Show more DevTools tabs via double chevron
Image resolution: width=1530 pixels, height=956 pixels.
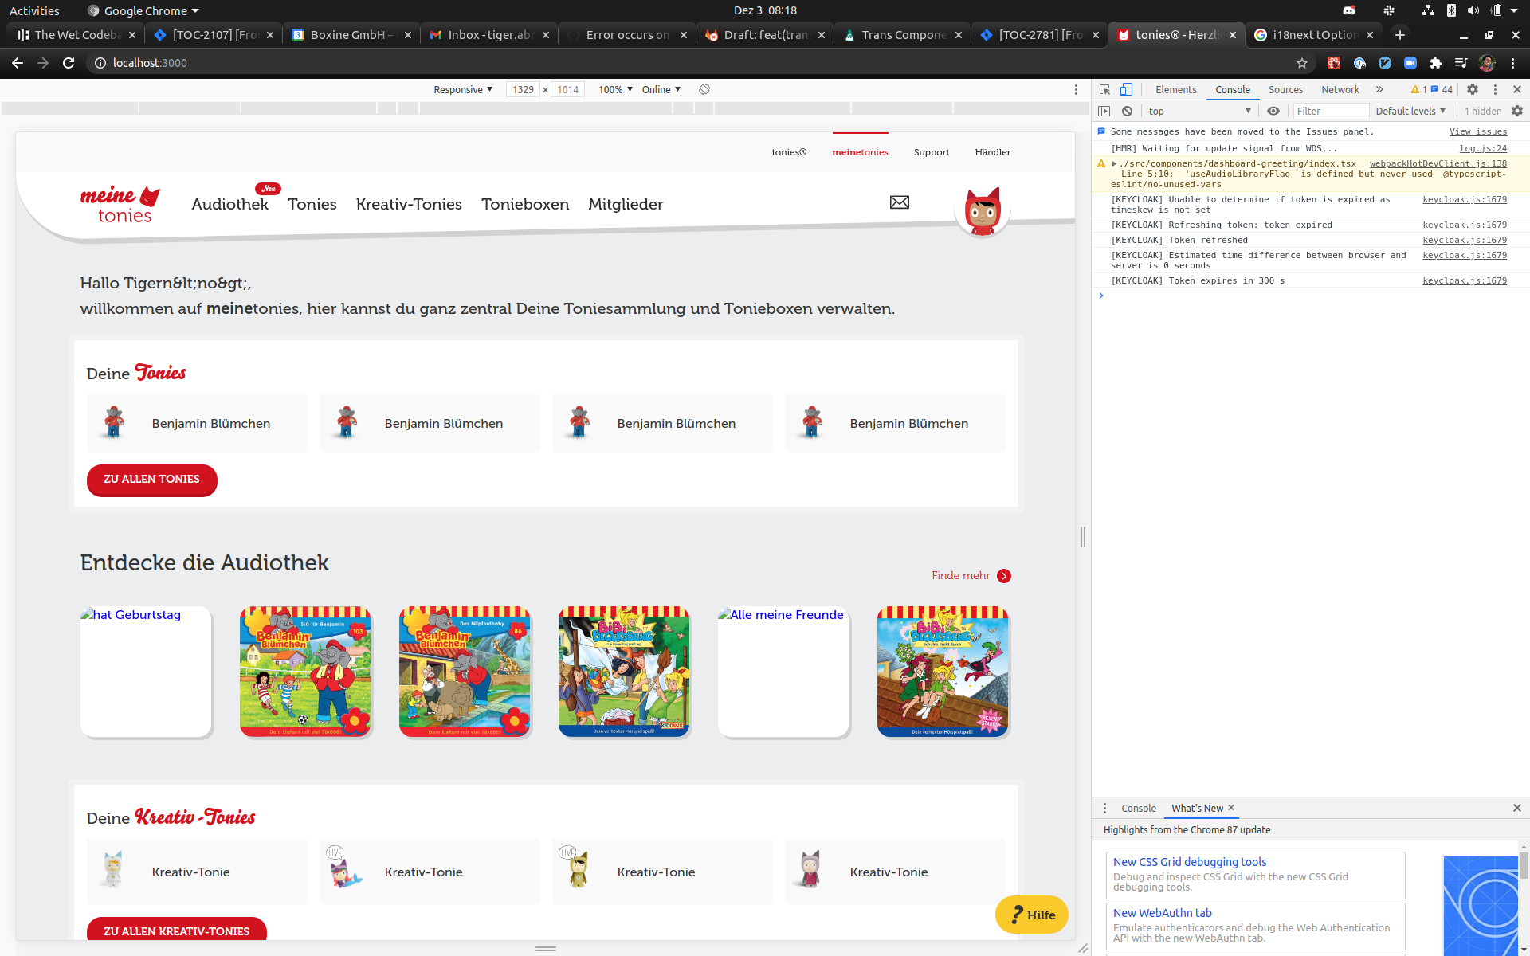pyautogui.click(x=1379, y=89)
